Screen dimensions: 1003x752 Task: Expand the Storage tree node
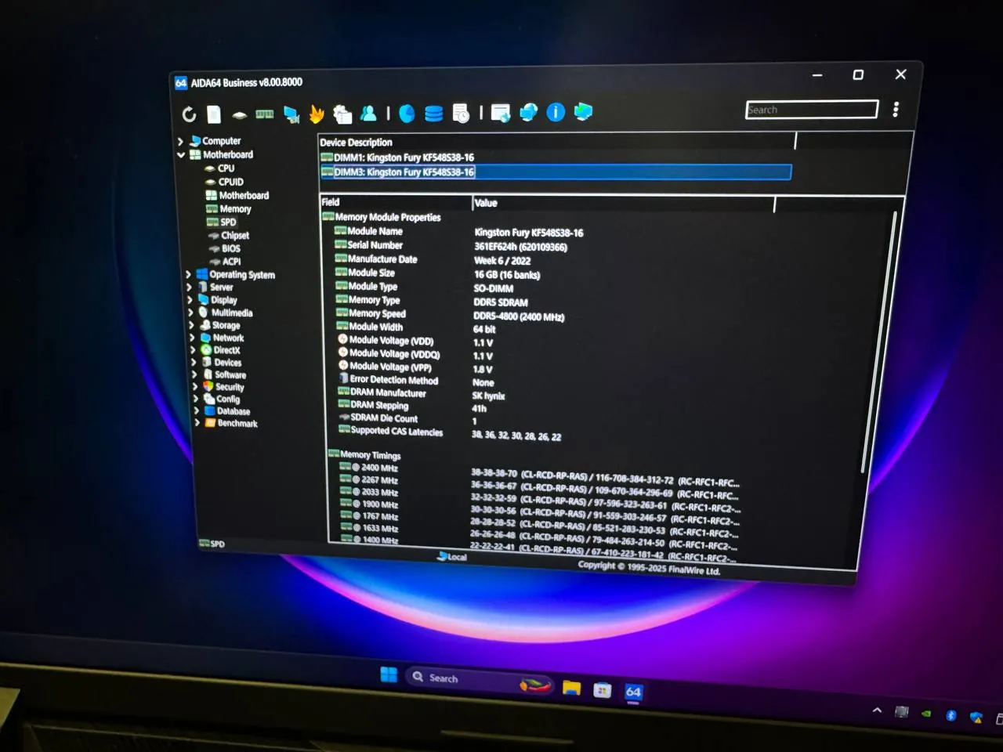coord(191,325)
